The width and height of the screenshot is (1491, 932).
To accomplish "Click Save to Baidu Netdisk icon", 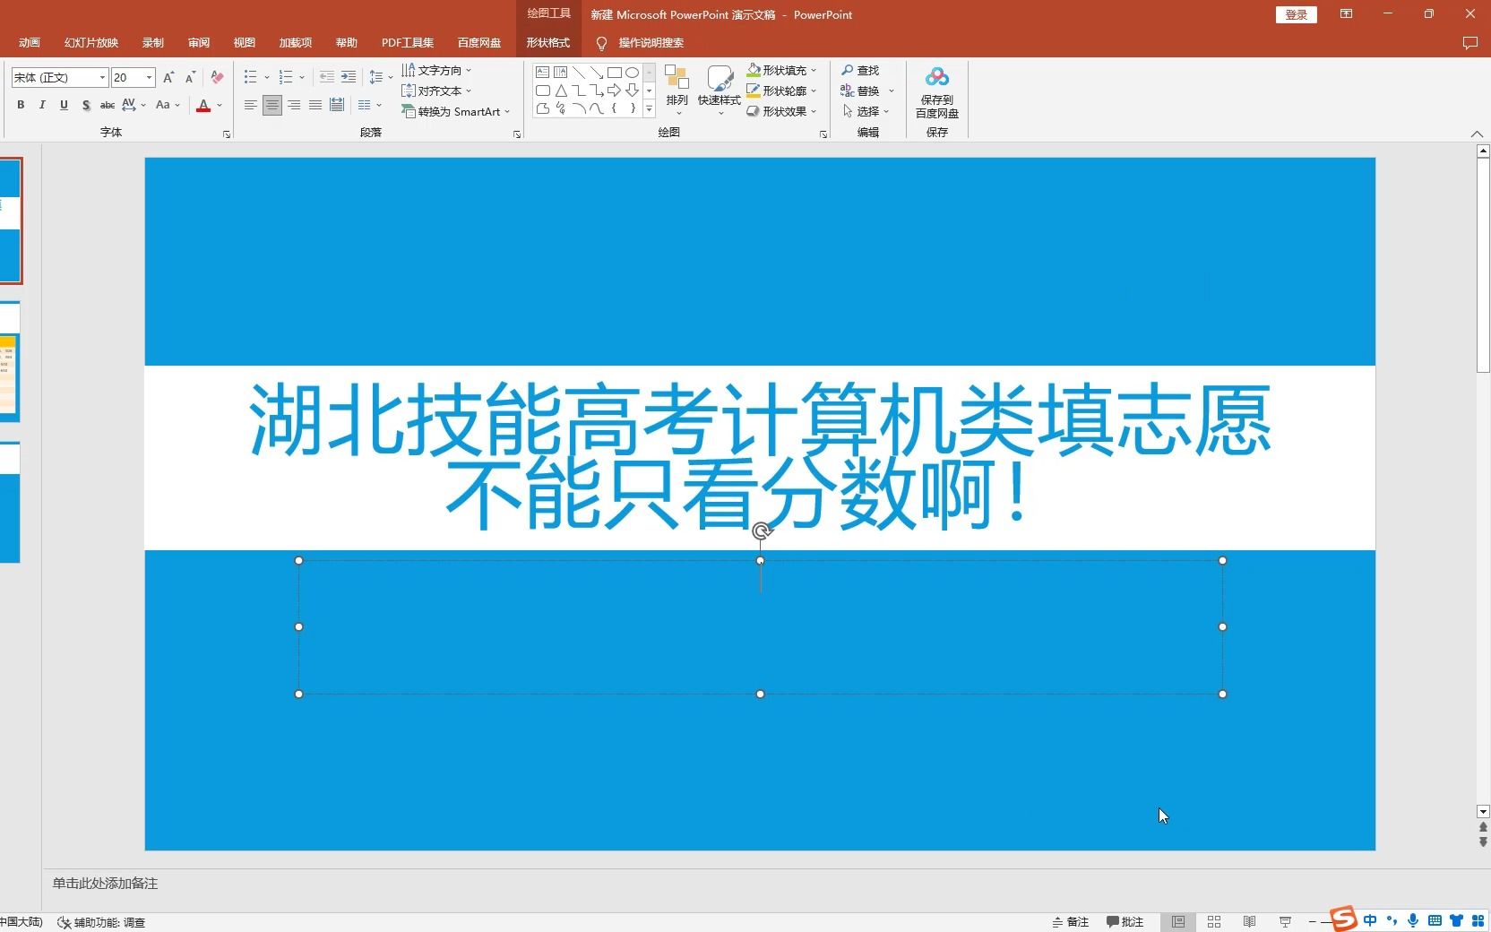I will [x=937, y=91].
